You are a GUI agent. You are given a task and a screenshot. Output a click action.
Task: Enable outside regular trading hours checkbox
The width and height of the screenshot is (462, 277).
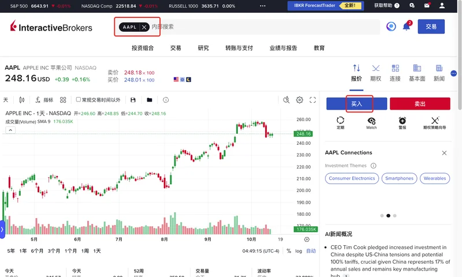tap(79, 100)
